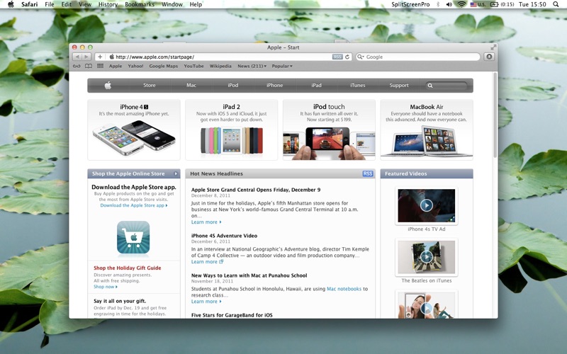The image size is (567, 354).
Task: Click the Google Maps bookmark
Action: tap(164, 66)
